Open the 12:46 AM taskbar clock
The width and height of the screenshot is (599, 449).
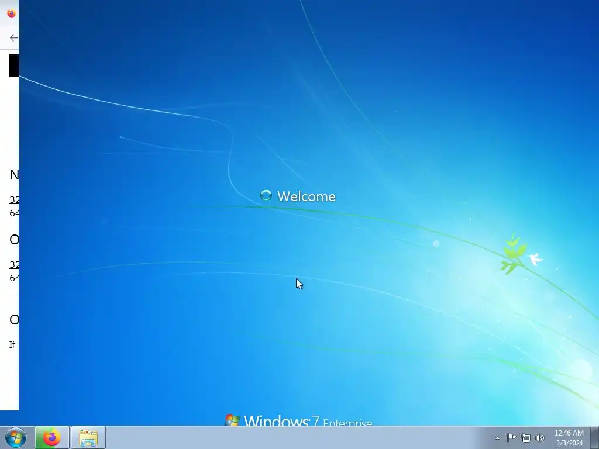(569, 438)
